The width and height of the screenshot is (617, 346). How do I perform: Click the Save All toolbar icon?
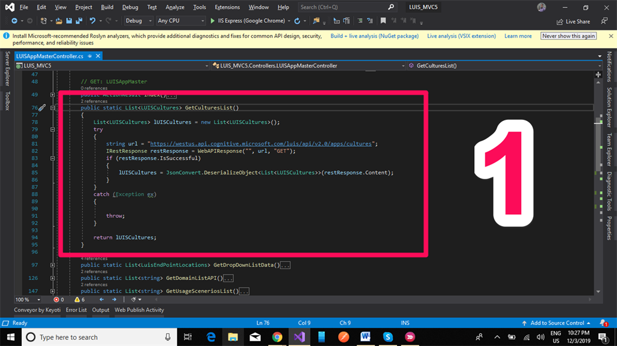tap(79, 20)
